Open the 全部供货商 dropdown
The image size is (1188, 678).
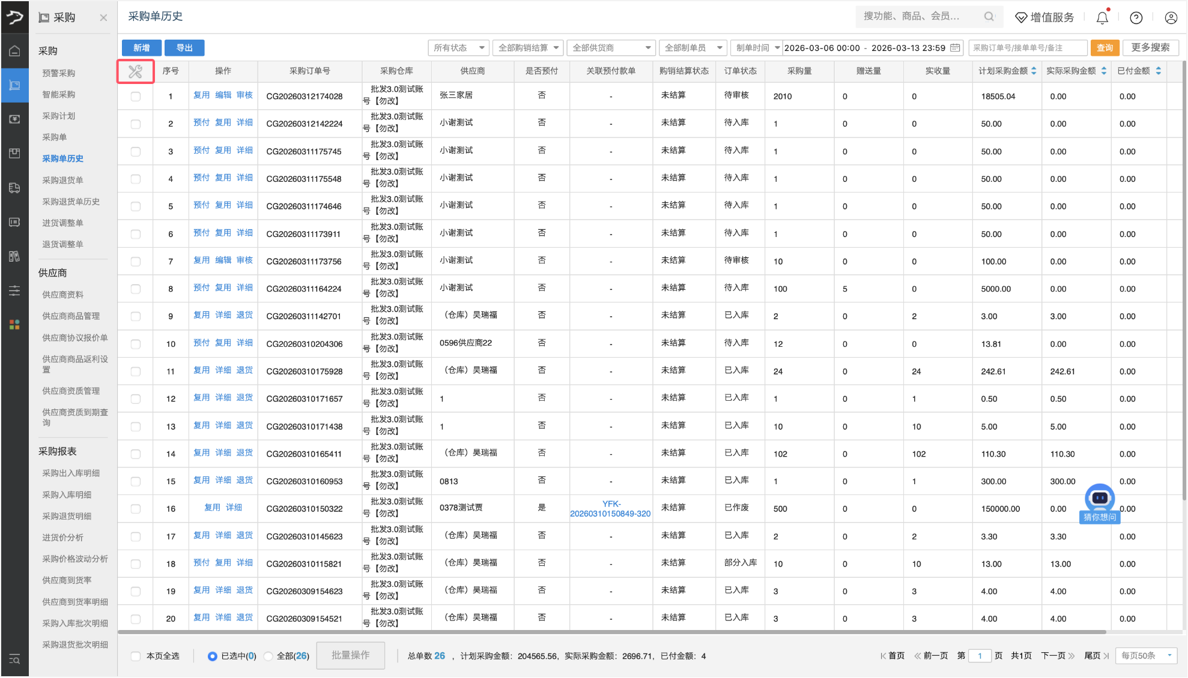[611, 48]
